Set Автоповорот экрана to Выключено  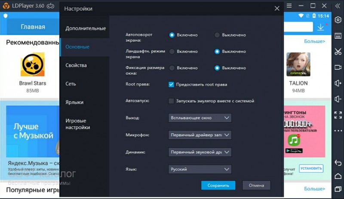(x=217, y=35)
